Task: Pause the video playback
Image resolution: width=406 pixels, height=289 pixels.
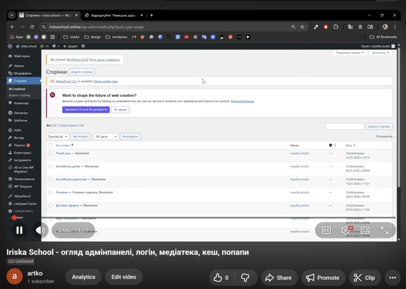Action: (x=19, y=230)
